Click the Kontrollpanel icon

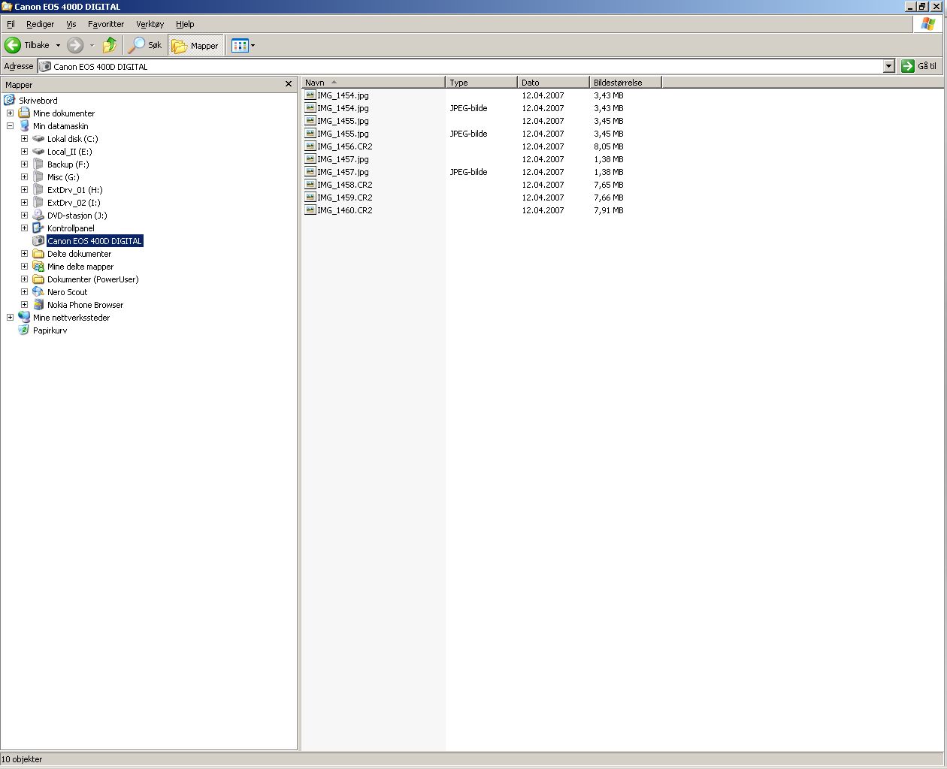38,228
